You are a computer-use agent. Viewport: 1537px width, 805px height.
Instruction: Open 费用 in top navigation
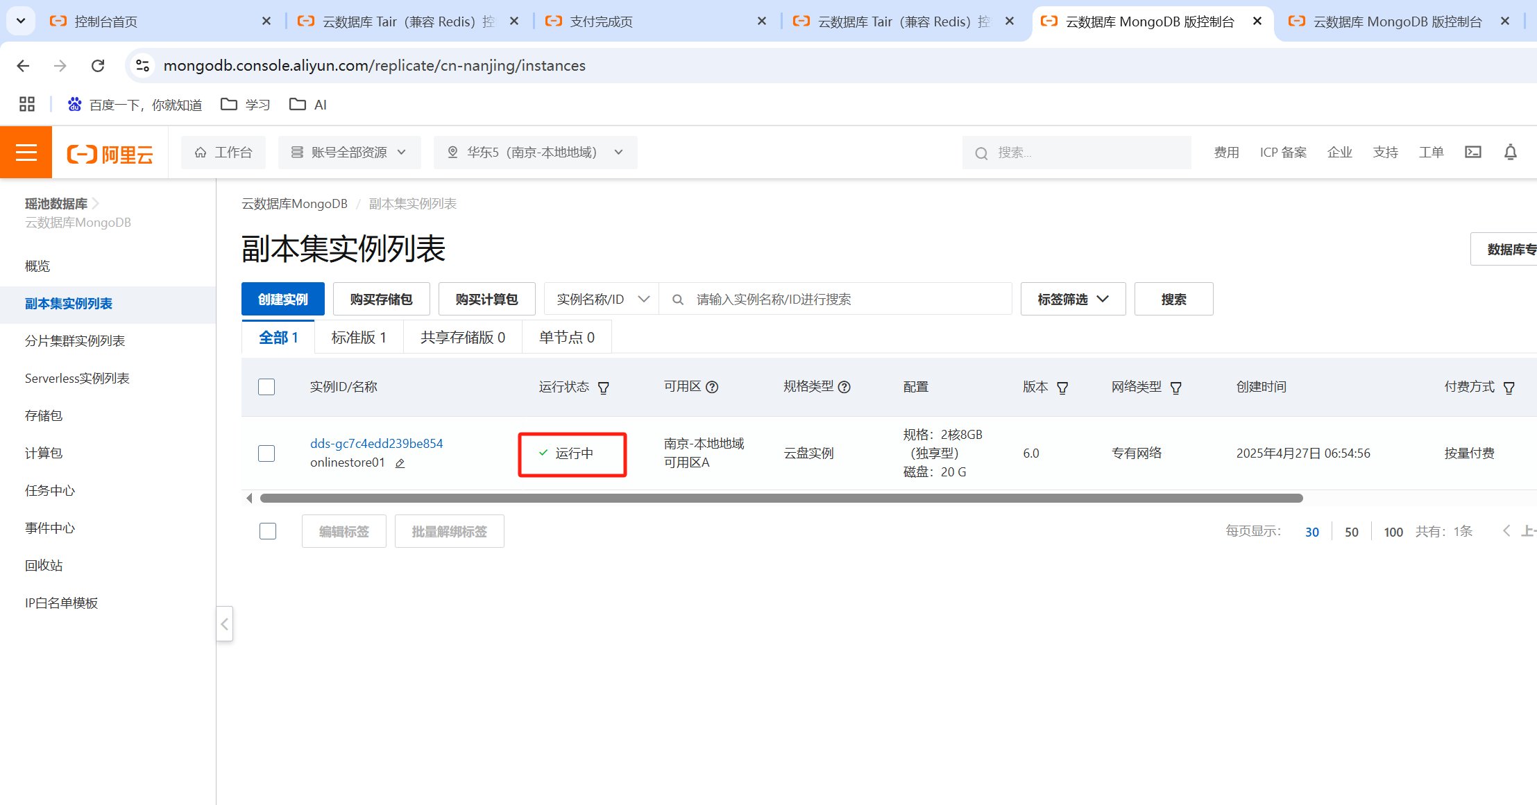point(1226,152)
